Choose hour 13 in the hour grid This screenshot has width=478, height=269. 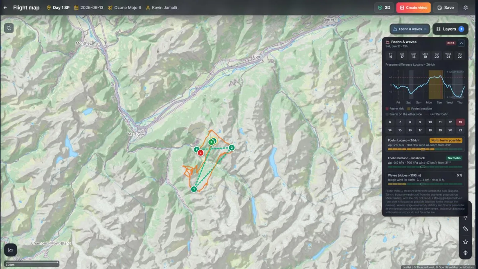[x=460, y=122]
